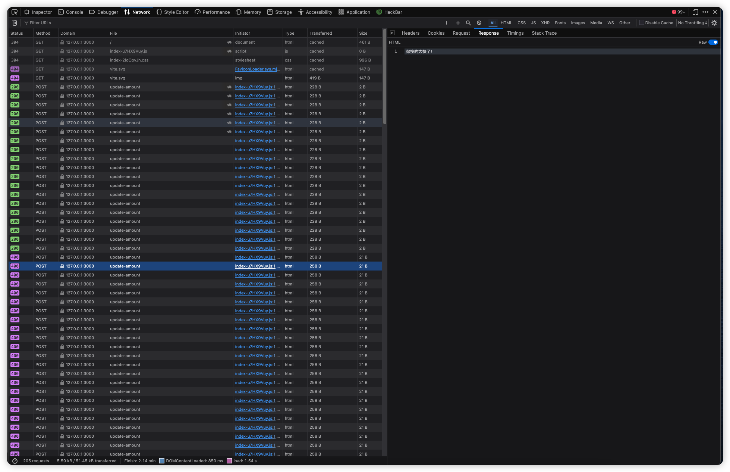Click the lock icon in the index-2IoOpyJh.css row
Image resolution: width=730 pixels, height=472 pixels.
pos(62,60)
